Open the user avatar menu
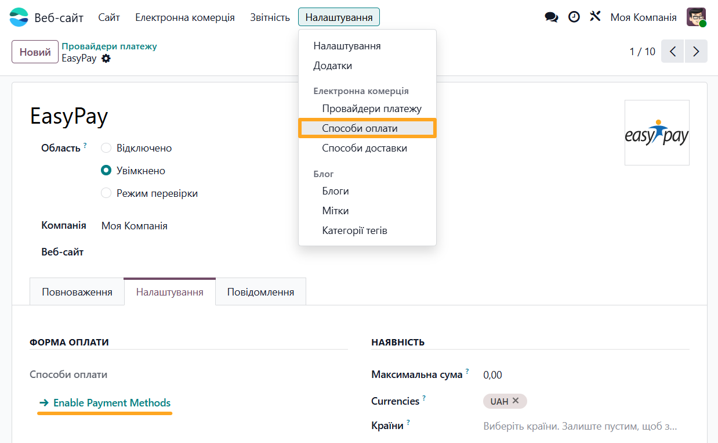 [x=696, y=17]
